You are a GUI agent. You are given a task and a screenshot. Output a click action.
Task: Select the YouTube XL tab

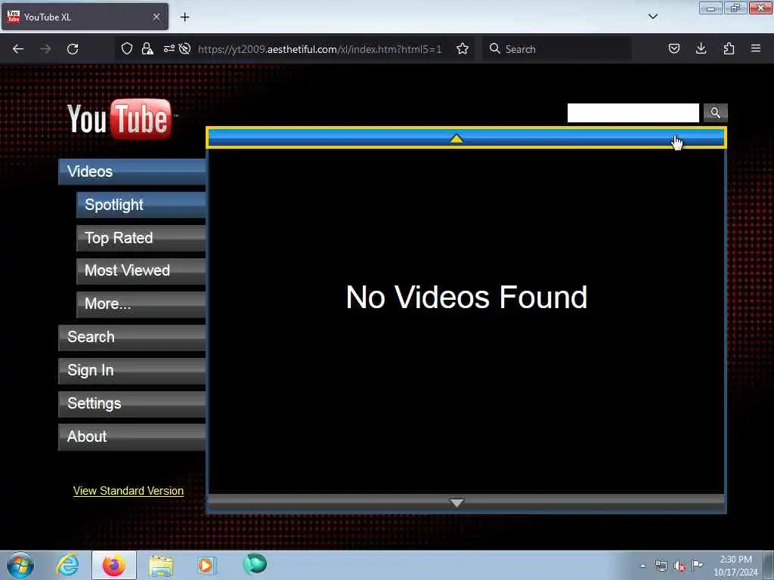pos(85,17)
